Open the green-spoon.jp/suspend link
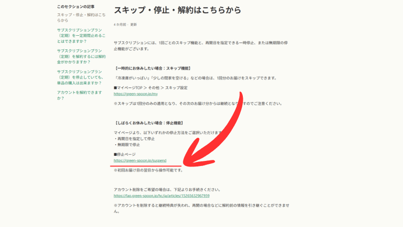Image resolution: width=403 pixels, height=227 pixels. [x=140, y=160]
